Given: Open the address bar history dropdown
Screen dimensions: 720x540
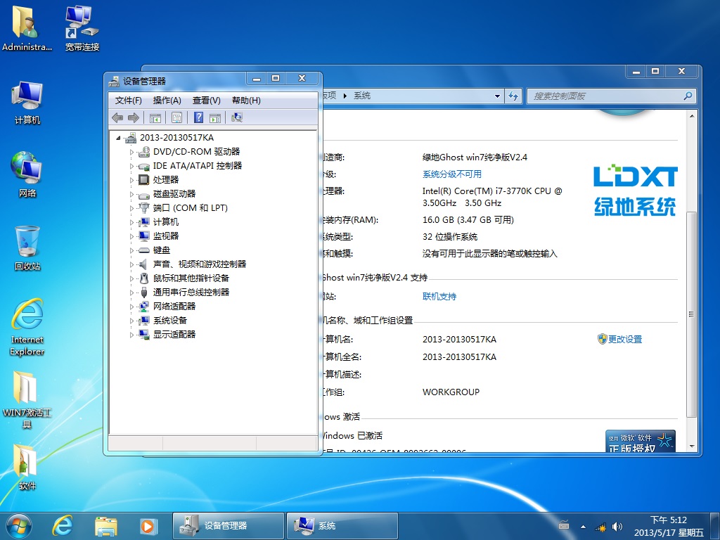Looking at the screenshot, I should 497,96.
